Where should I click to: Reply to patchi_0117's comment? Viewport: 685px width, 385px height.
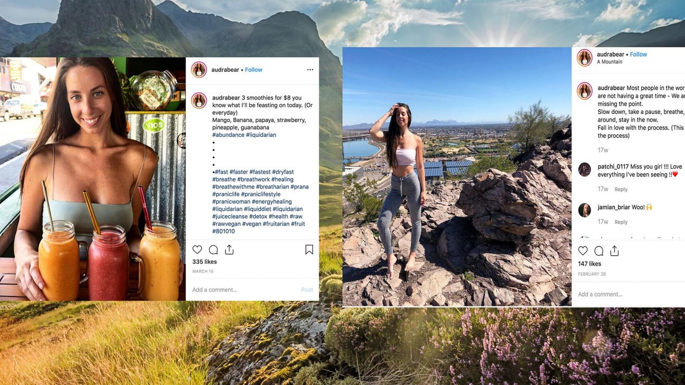point(621,189)
